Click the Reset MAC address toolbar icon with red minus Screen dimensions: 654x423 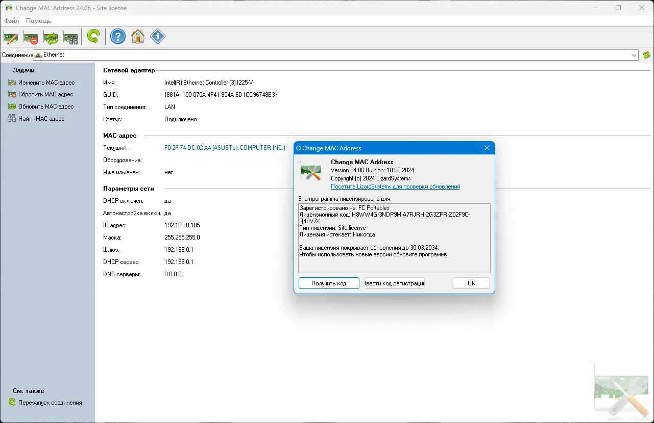point(31,37)
